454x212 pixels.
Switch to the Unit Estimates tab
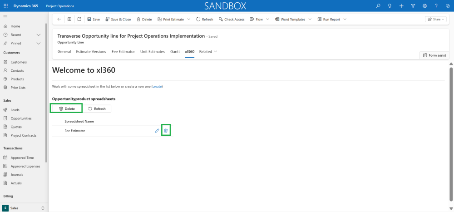tap(153, 52)
